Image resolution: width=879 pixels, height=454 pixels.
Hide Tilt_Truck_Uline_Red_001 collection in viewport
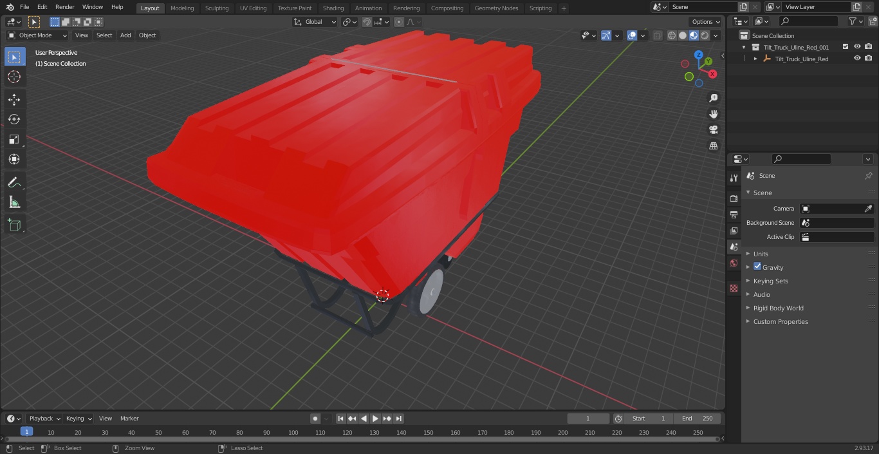click(857, 47)
